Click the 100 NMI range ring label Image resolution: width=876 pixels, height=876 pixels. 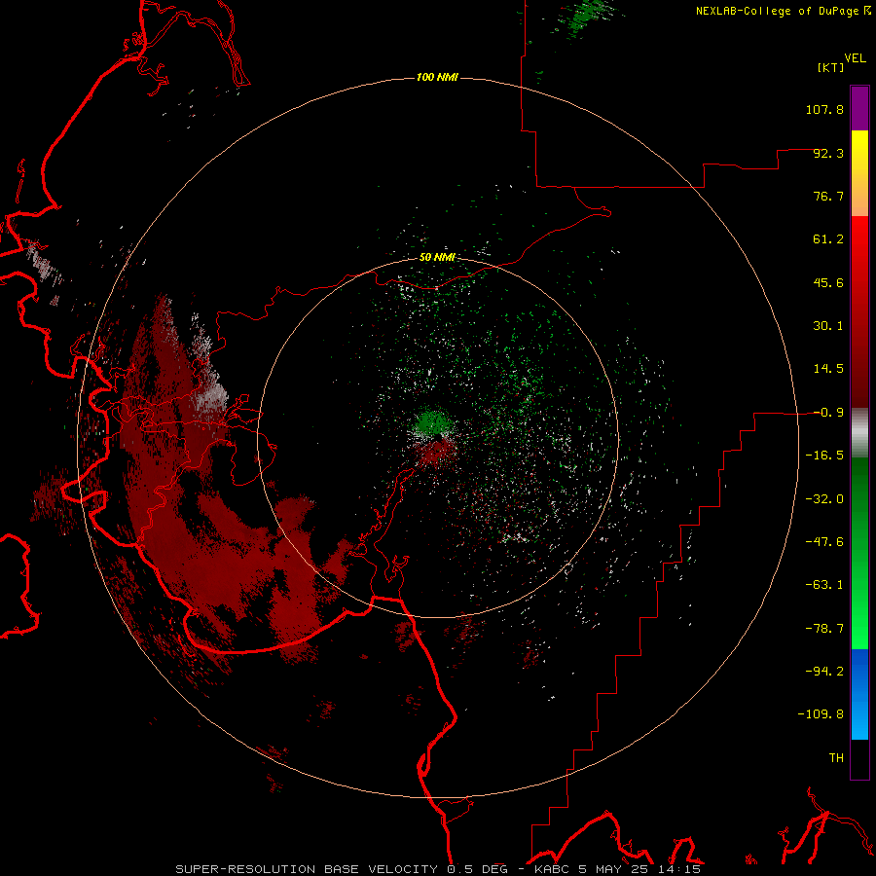(437, 77)
